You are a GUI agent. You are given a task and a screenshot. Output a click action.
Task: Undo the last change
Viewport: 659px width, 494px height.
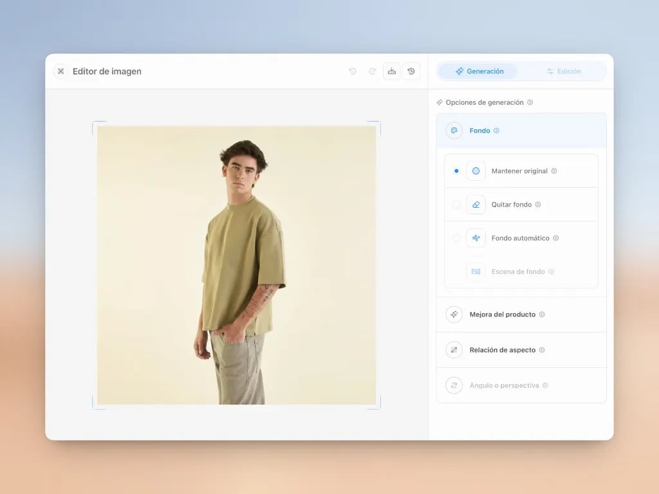tap(353, 71)
